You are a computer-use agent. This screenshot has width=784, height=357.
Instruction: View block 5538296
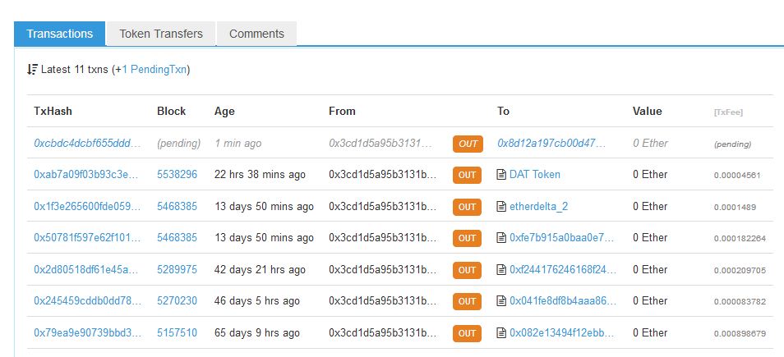(x=177, y=175)
